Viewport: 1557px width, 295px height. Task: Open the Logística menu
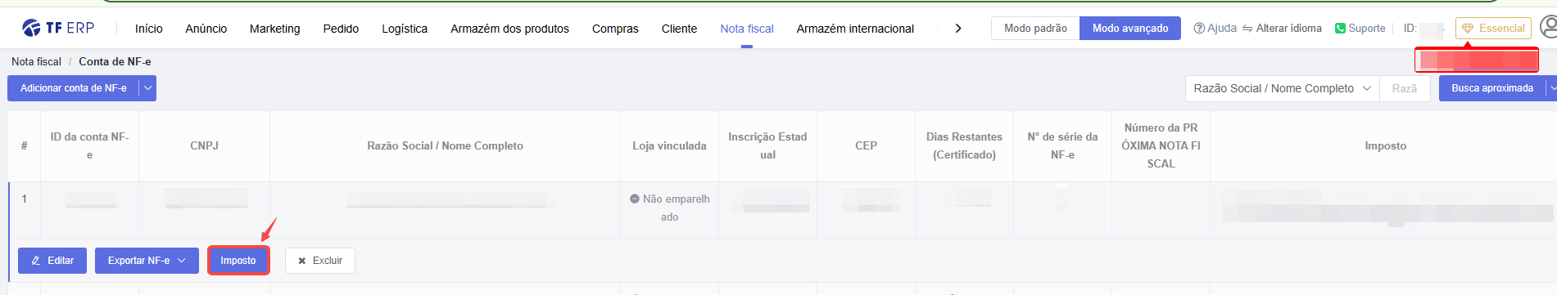405,29
